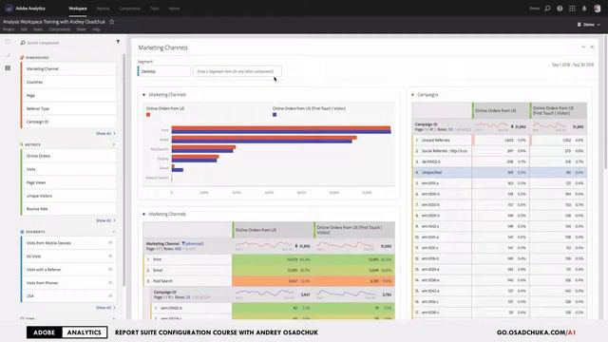The height and width of the screenshot is (342, 608).
Task: Click the info icon on Visits from Phones
Action: click(x=110, y=283)
